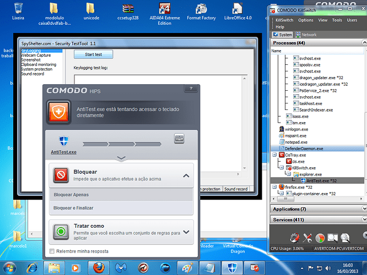Open the Users menu in KillSwitch
Image resolution: width=367 pixels, height=275 pixels.
(352, 20)
